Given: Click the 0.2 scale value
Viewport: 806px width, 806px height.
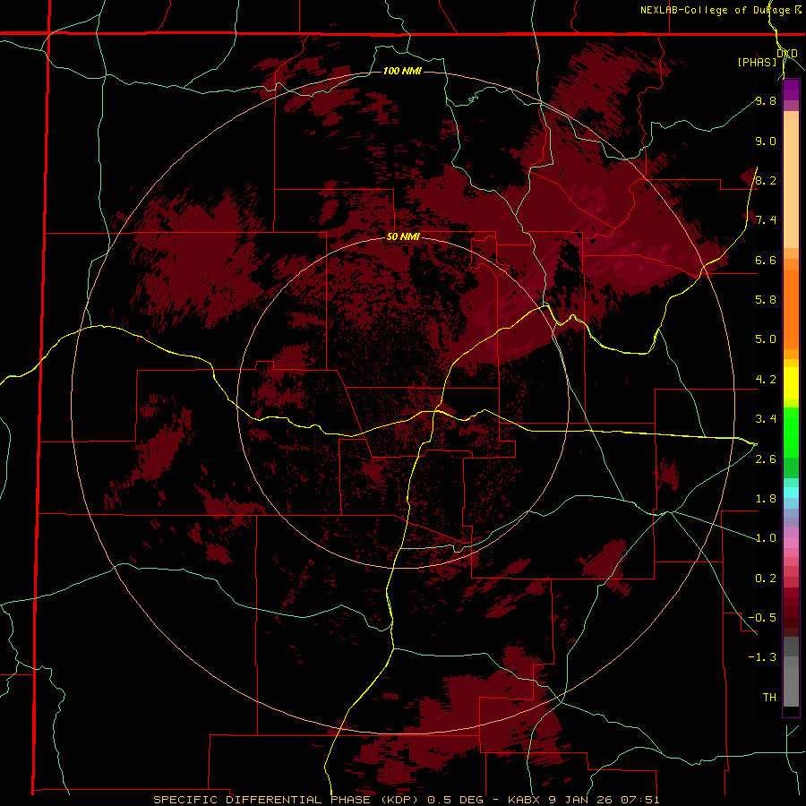Looking at the screenshot, I should (x=766, y=579).
